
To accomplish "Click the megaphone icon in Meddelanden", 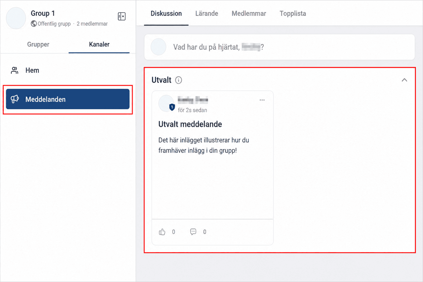I will click(x=15, y=99).
